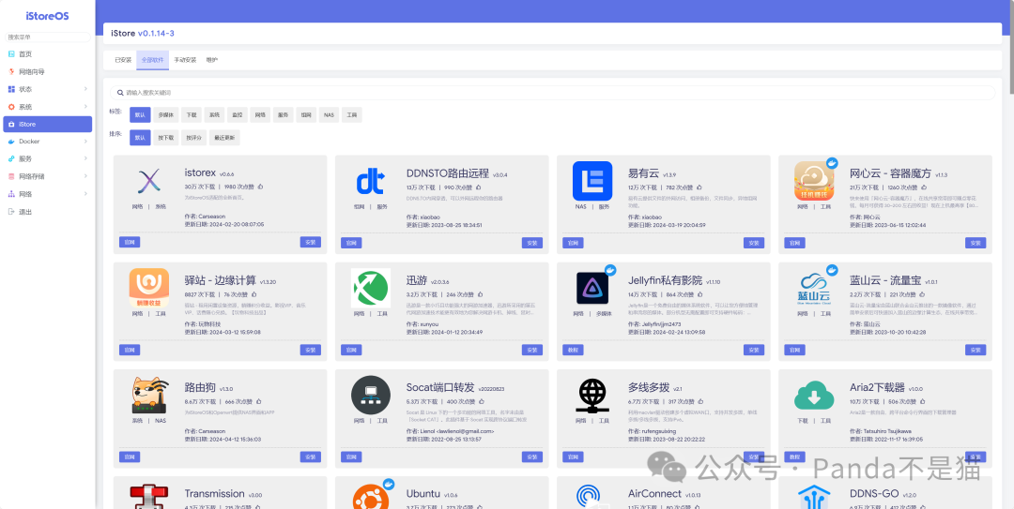Switch to the 已安装 tab

[x=123, y=60]
